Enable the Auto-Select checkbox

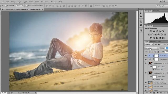(6, 6)
